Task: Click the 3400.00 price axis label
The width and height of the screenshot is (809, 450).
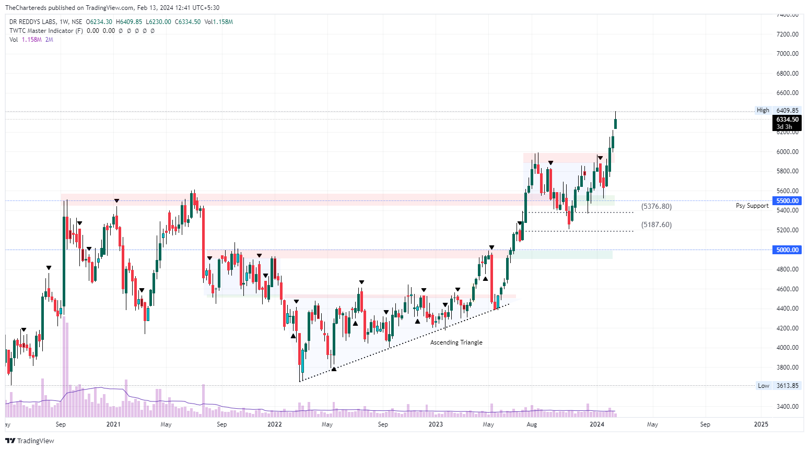Action: click(787, 407)
